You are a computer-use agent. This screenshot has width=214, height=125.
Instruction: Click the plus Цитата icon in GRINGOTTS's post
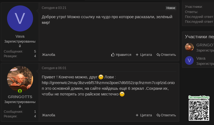click(x=137, y=115)
